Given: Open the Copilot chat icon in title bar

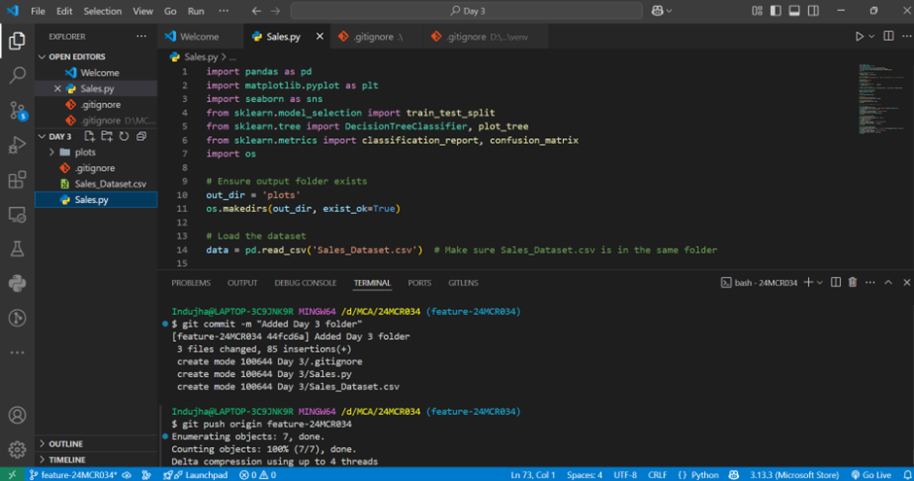Looking at the screenshot, I should 657,11.
